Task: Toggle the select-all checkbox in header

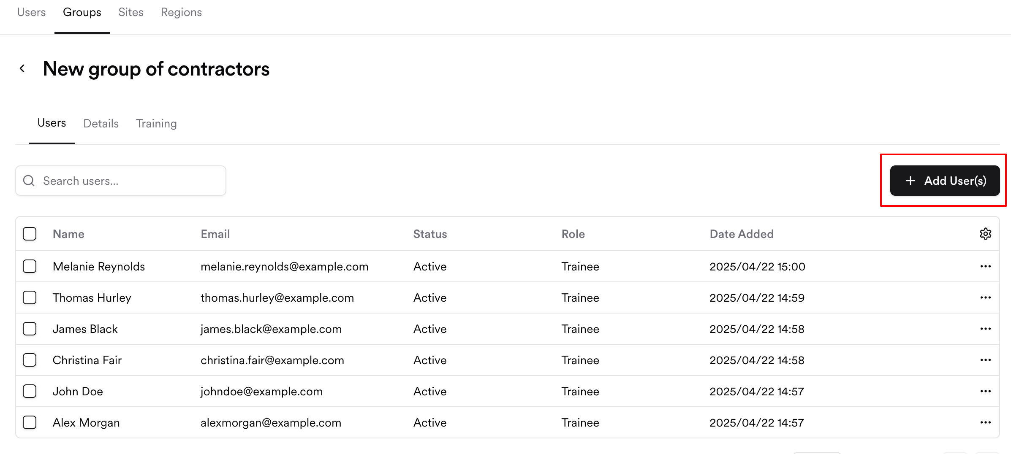Action: coord(30,234)
